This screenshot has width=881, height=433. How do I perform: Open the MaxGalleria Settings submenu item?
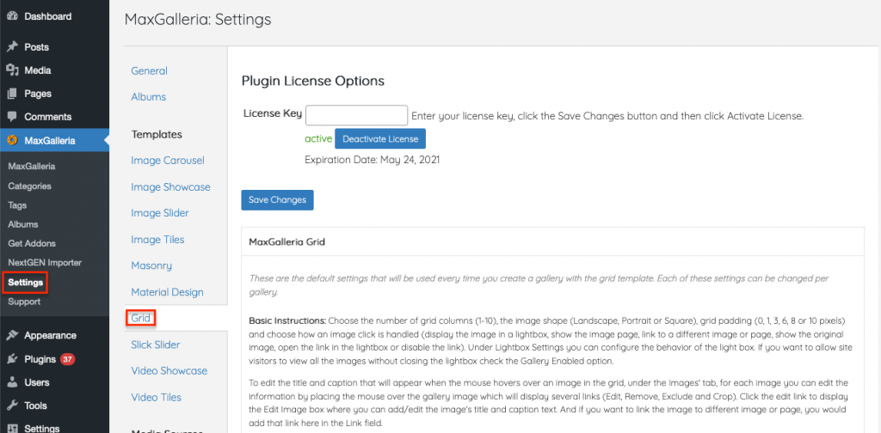pyautogui.click(x=25, y=282)
